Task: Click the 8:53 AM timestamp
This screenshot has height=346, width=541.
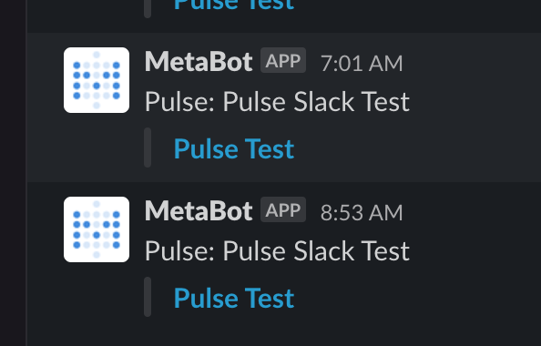Action: click(x=362, y=212)
